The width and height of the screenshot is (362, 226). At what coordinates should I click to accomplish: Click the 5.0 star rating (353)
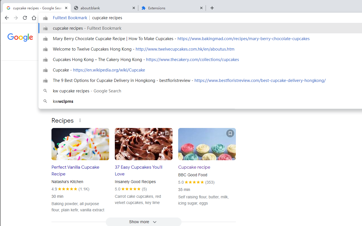[x=196, y=182]
